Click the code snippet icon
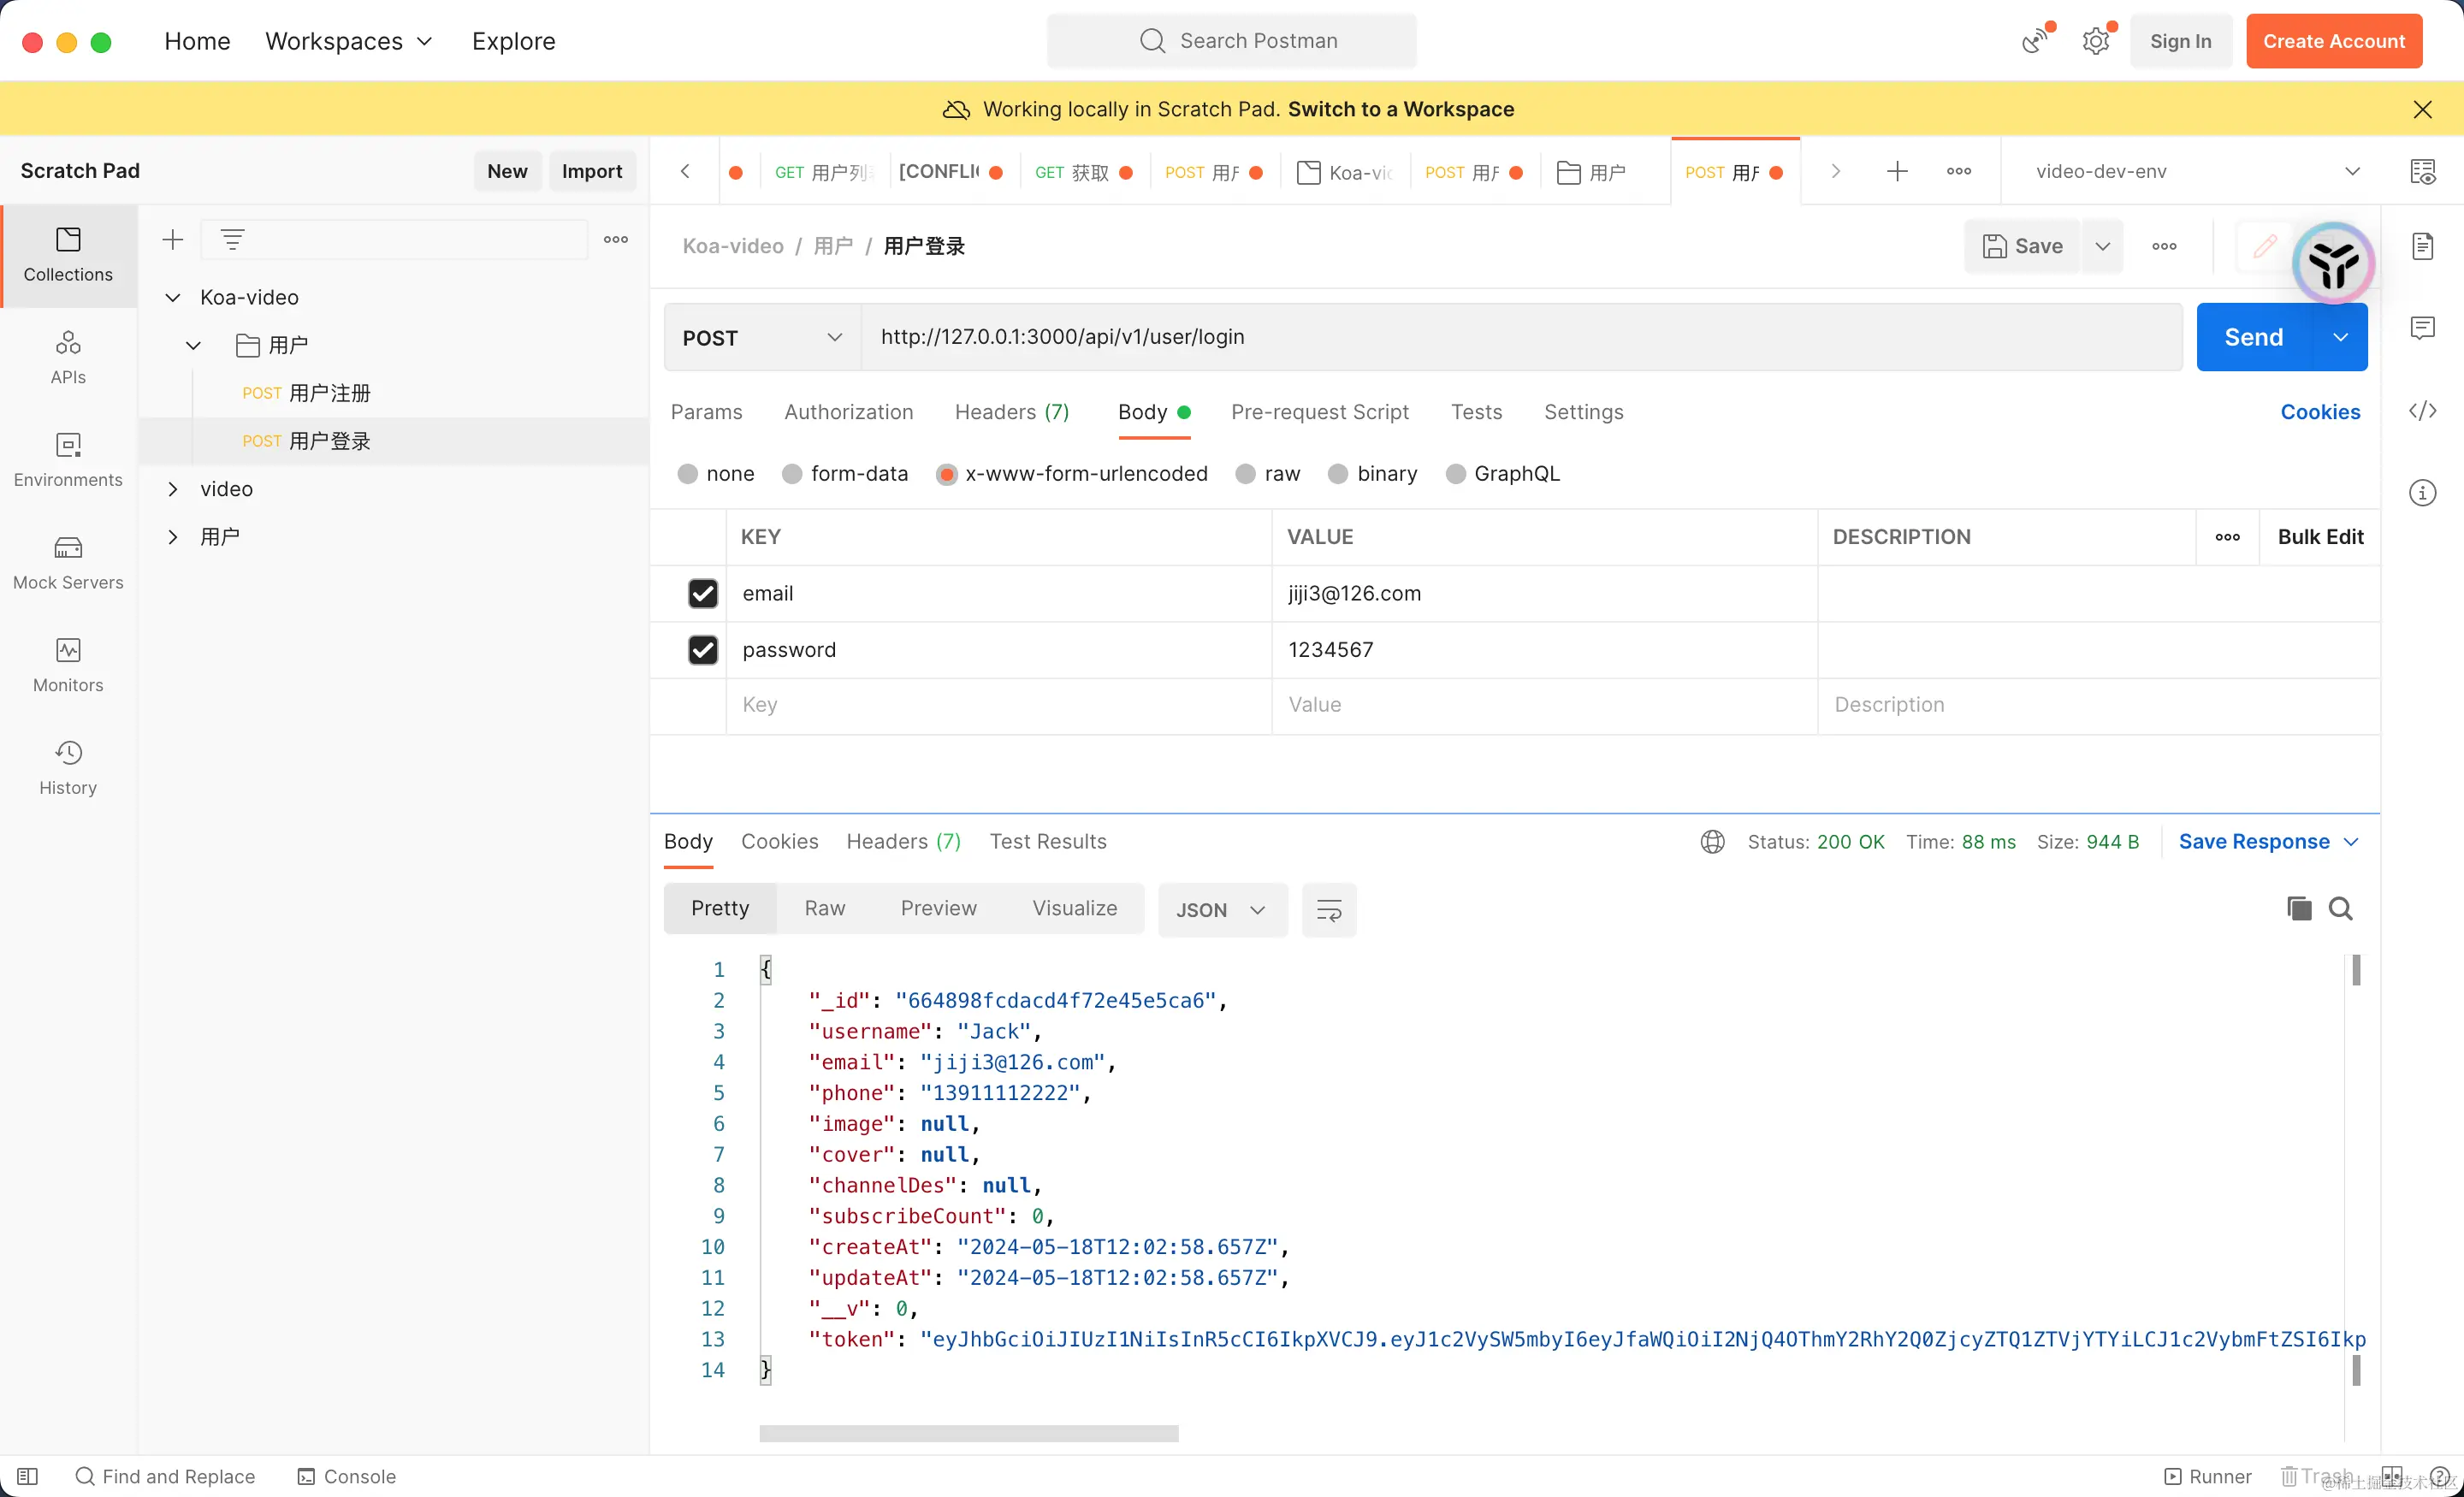The height and width of the screenshot is (1497, 2464). (x=2422, y=411)
